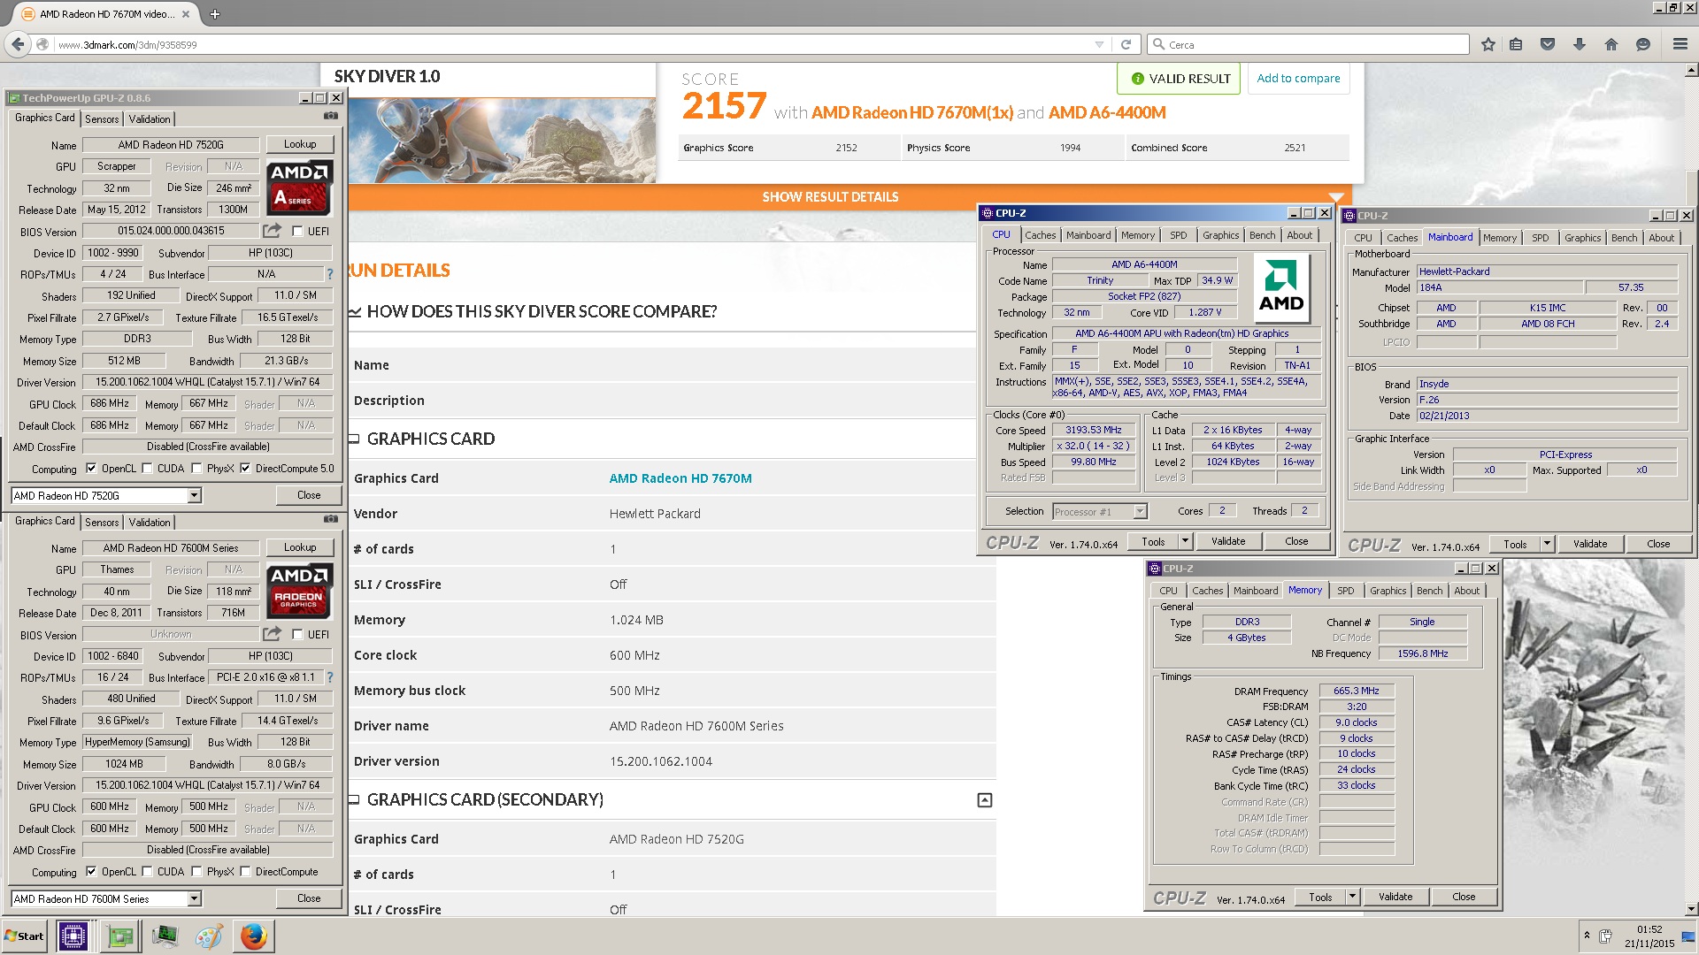Open AMD Radeon HD 7670M link
Image resolution: width=1699 pixels, height=955 pixels.
pos(680,478)
